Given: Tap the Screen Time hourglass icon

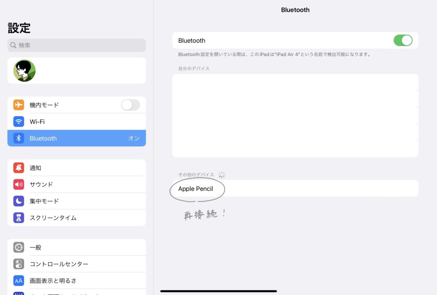Looking at the screenshot, I should 19,218.
